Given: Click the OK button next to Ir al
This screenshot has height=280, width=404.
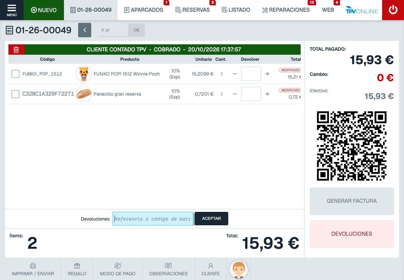Looking at the screenshot, I should (136, 30).
